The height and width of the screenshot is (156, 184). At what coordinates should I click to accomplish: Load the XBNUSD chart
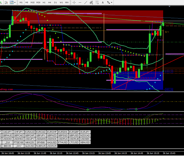click(85, 143)
